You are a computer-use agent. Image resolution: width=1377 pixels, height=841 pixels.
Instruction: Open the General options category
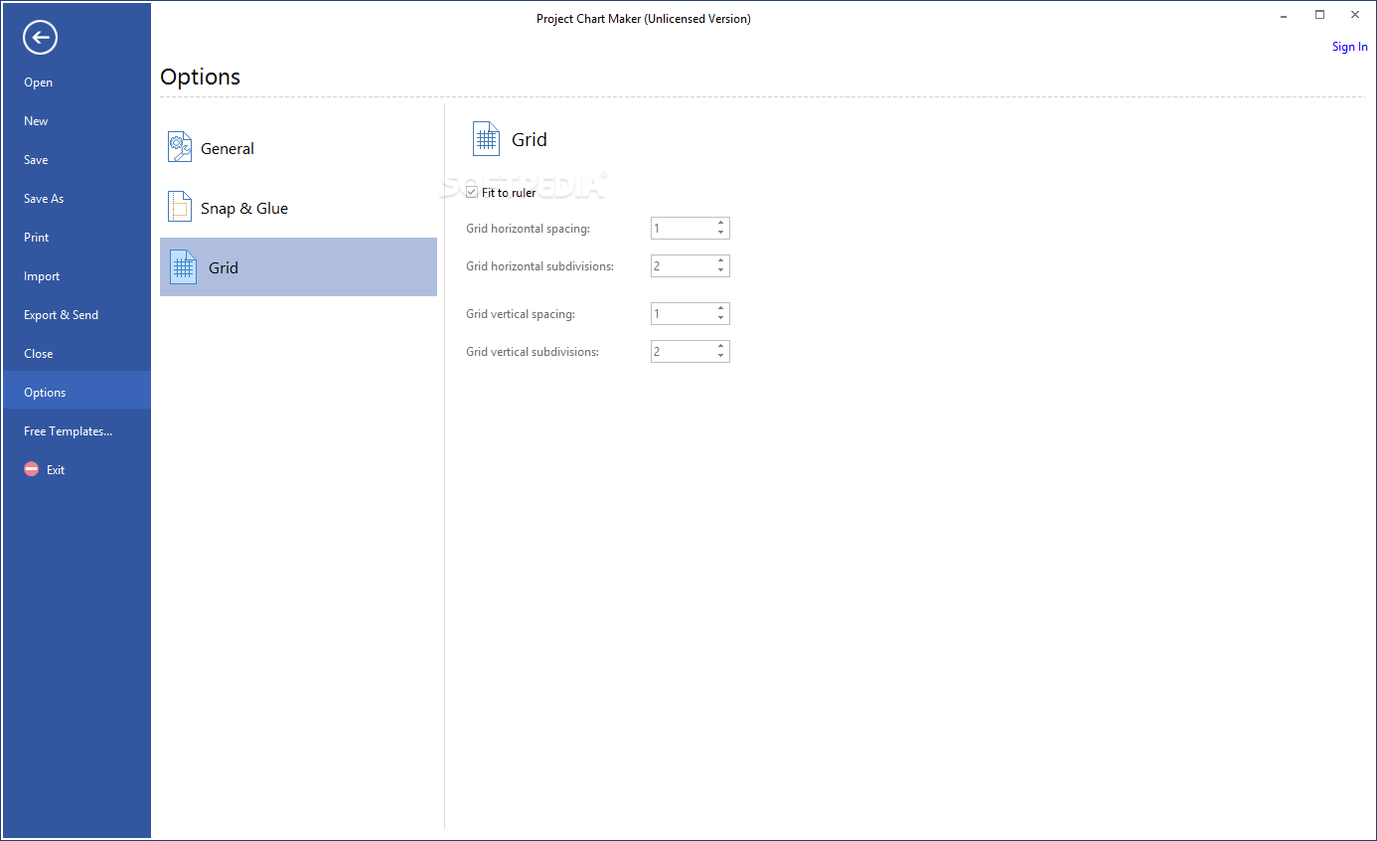(298, 148)
